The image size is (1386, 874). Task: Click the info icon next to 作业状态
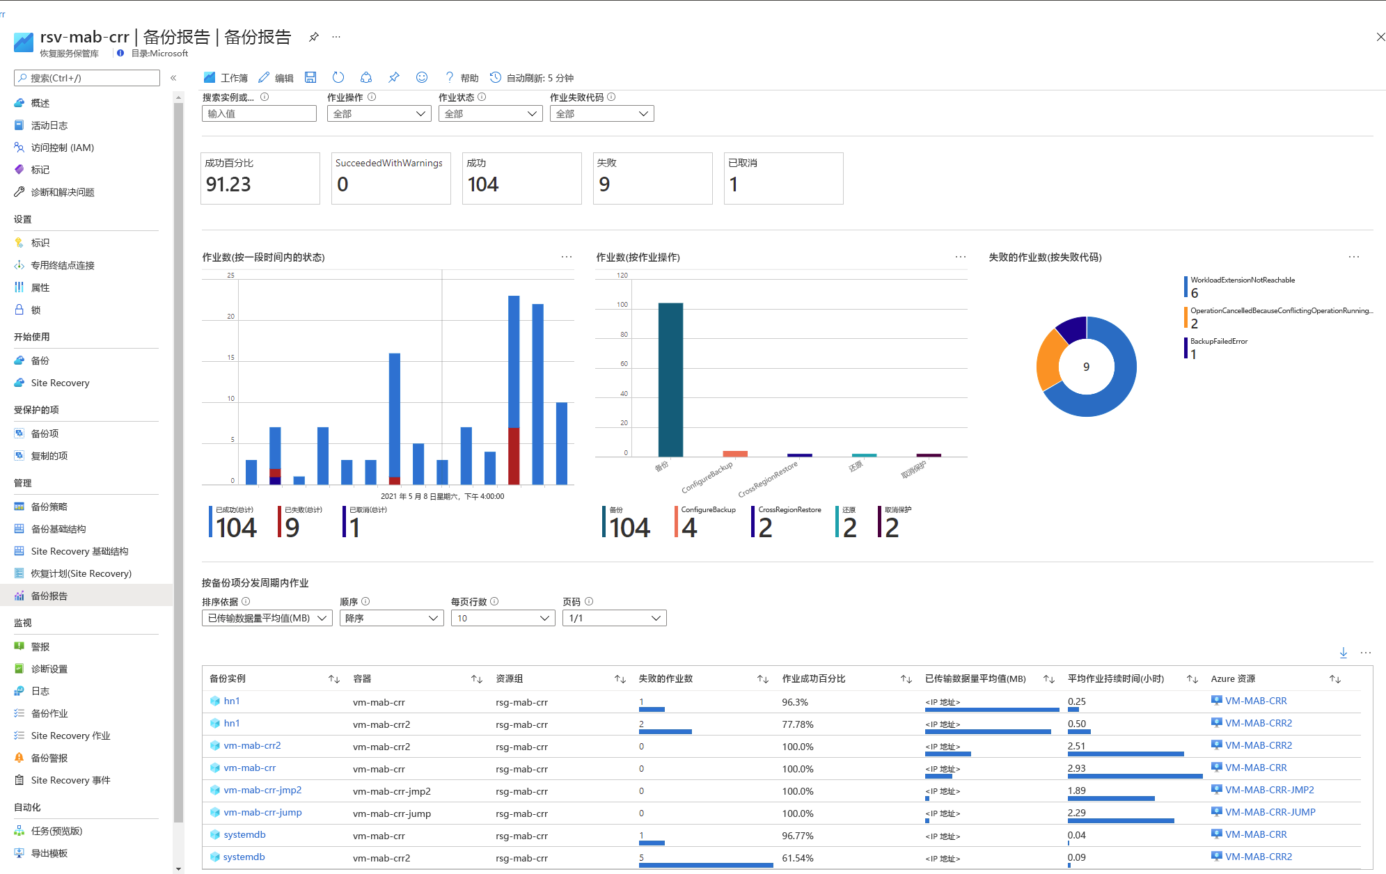click(x=482, y=97)
